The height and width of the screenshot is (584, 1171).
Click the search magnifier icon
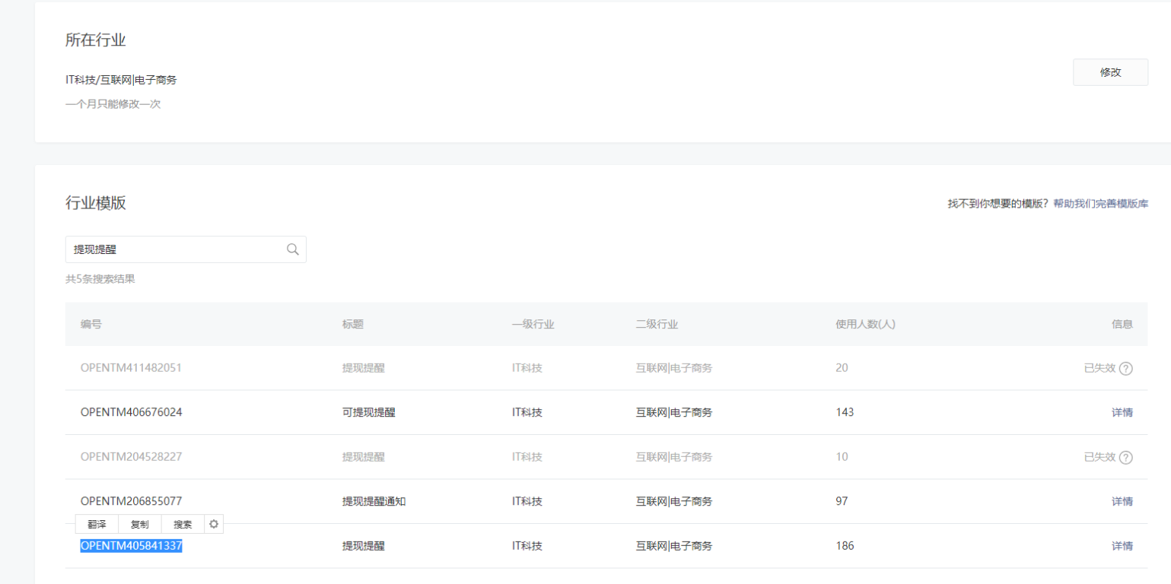click(292, 249)
